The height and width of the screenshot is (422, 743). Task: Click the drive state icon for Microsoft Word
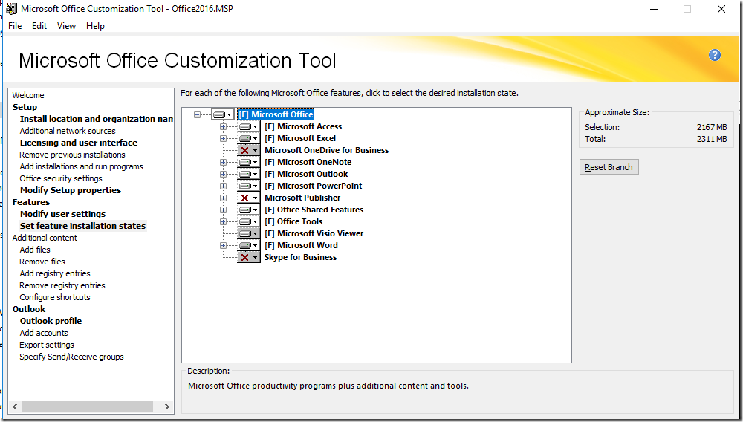[x=244, y=245]
